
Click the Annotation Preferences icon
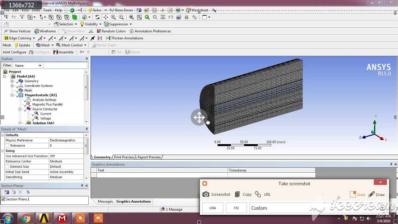(x=132, y=31)
